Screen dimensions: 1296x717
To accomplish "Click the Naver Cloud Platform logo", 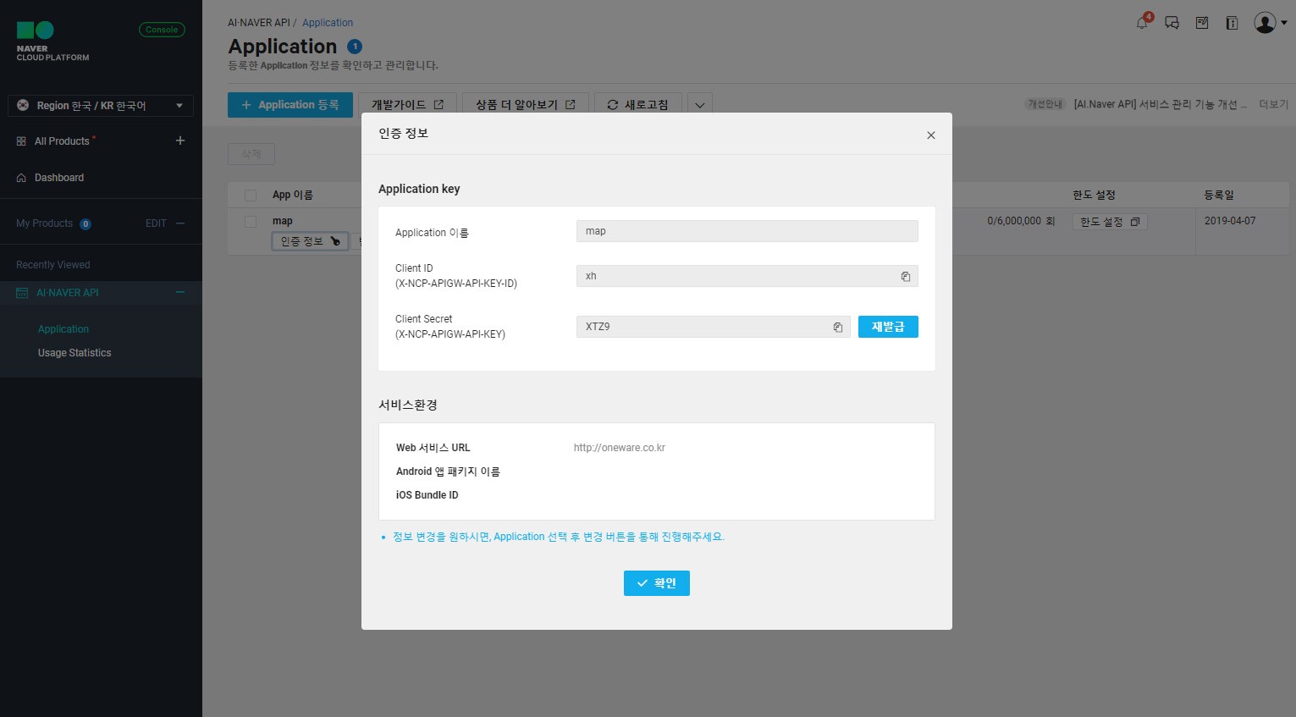I will point(52,41).
